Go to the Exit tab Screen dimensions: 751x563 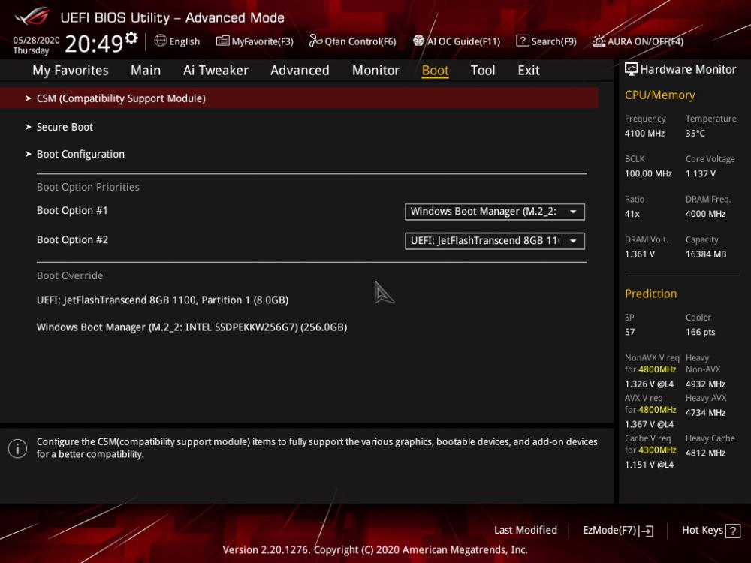click(529, 71)
